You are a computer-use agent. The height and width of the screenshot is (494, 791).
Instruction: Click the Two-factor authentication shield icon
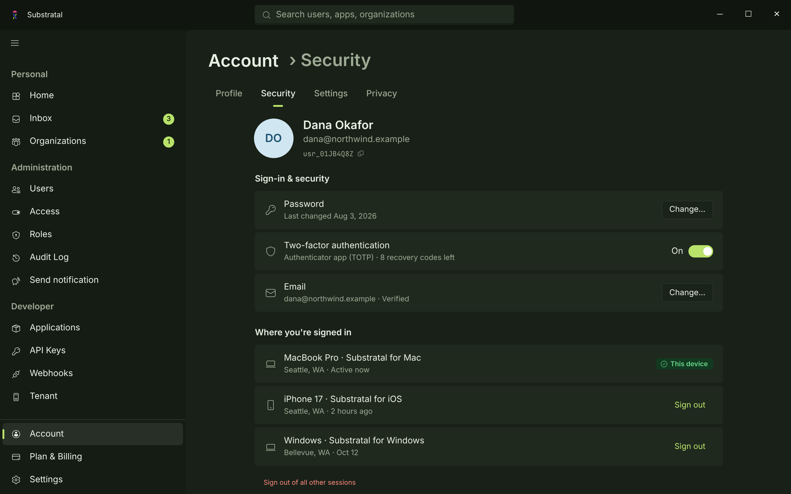(270, 251)
